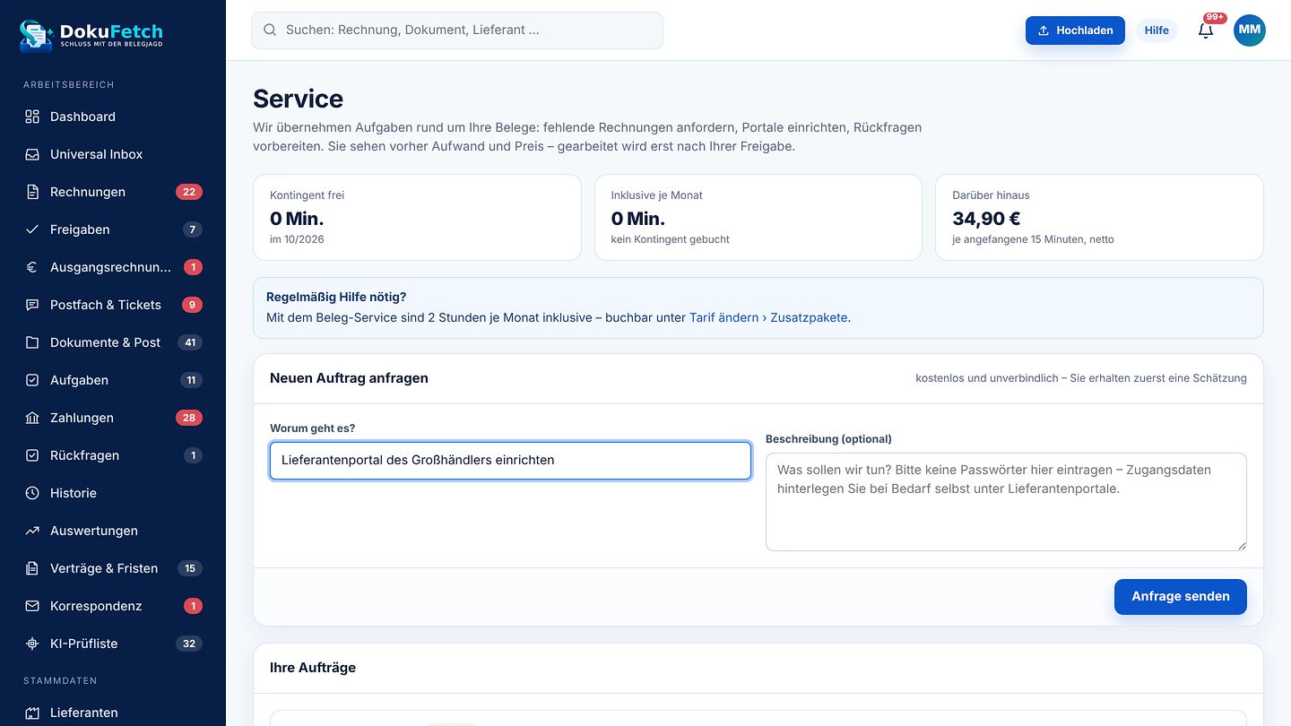The image size is (1291, 726).
Task: Send the request with Anfrage senden
Action: tap(1181, 596)
